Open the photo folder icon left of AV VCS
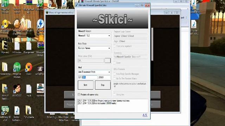225x126 pixels. click(5, 89)
